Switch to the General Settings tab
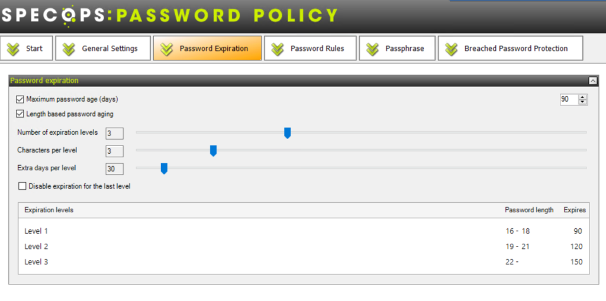 click(103, 48)
